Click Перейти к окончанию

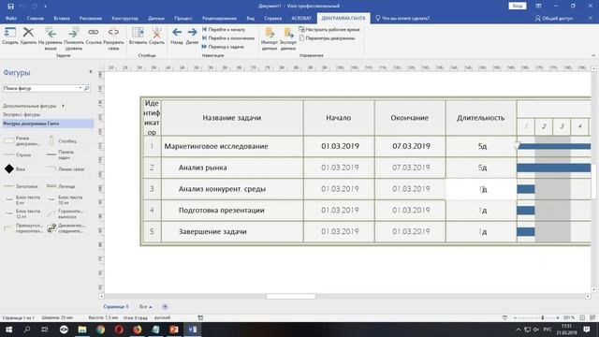click(228, 38)
